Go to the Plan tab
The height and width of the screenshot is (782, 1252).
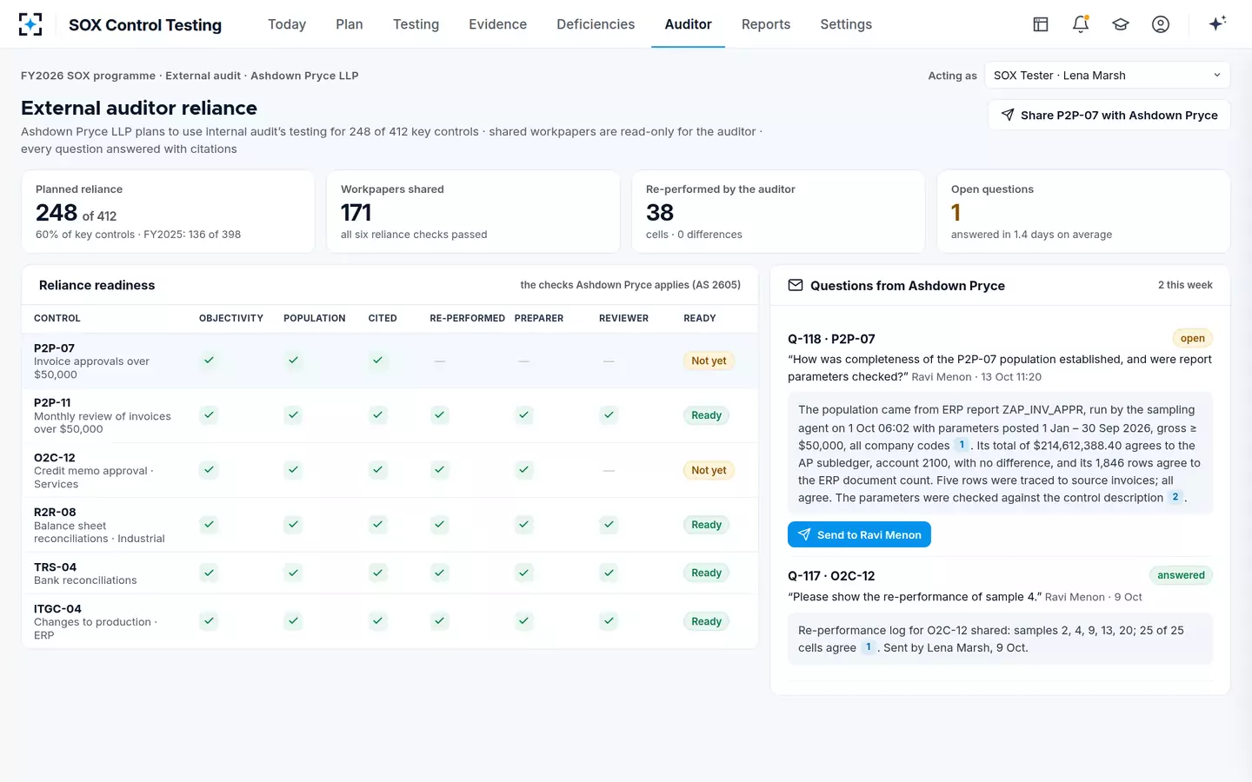(x=350, y=24)
